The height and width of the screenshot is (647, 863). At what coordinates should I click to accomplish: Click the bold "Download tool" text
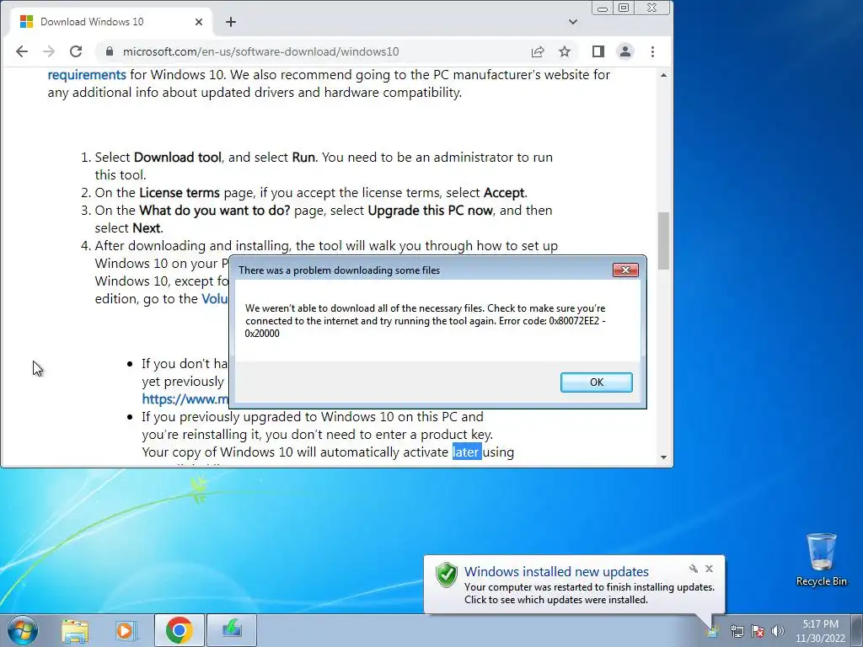click(177, 158)
